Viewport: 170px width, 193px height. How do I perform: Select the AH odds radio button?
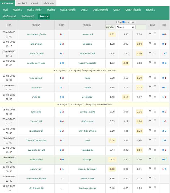click(x=117, y=22)
